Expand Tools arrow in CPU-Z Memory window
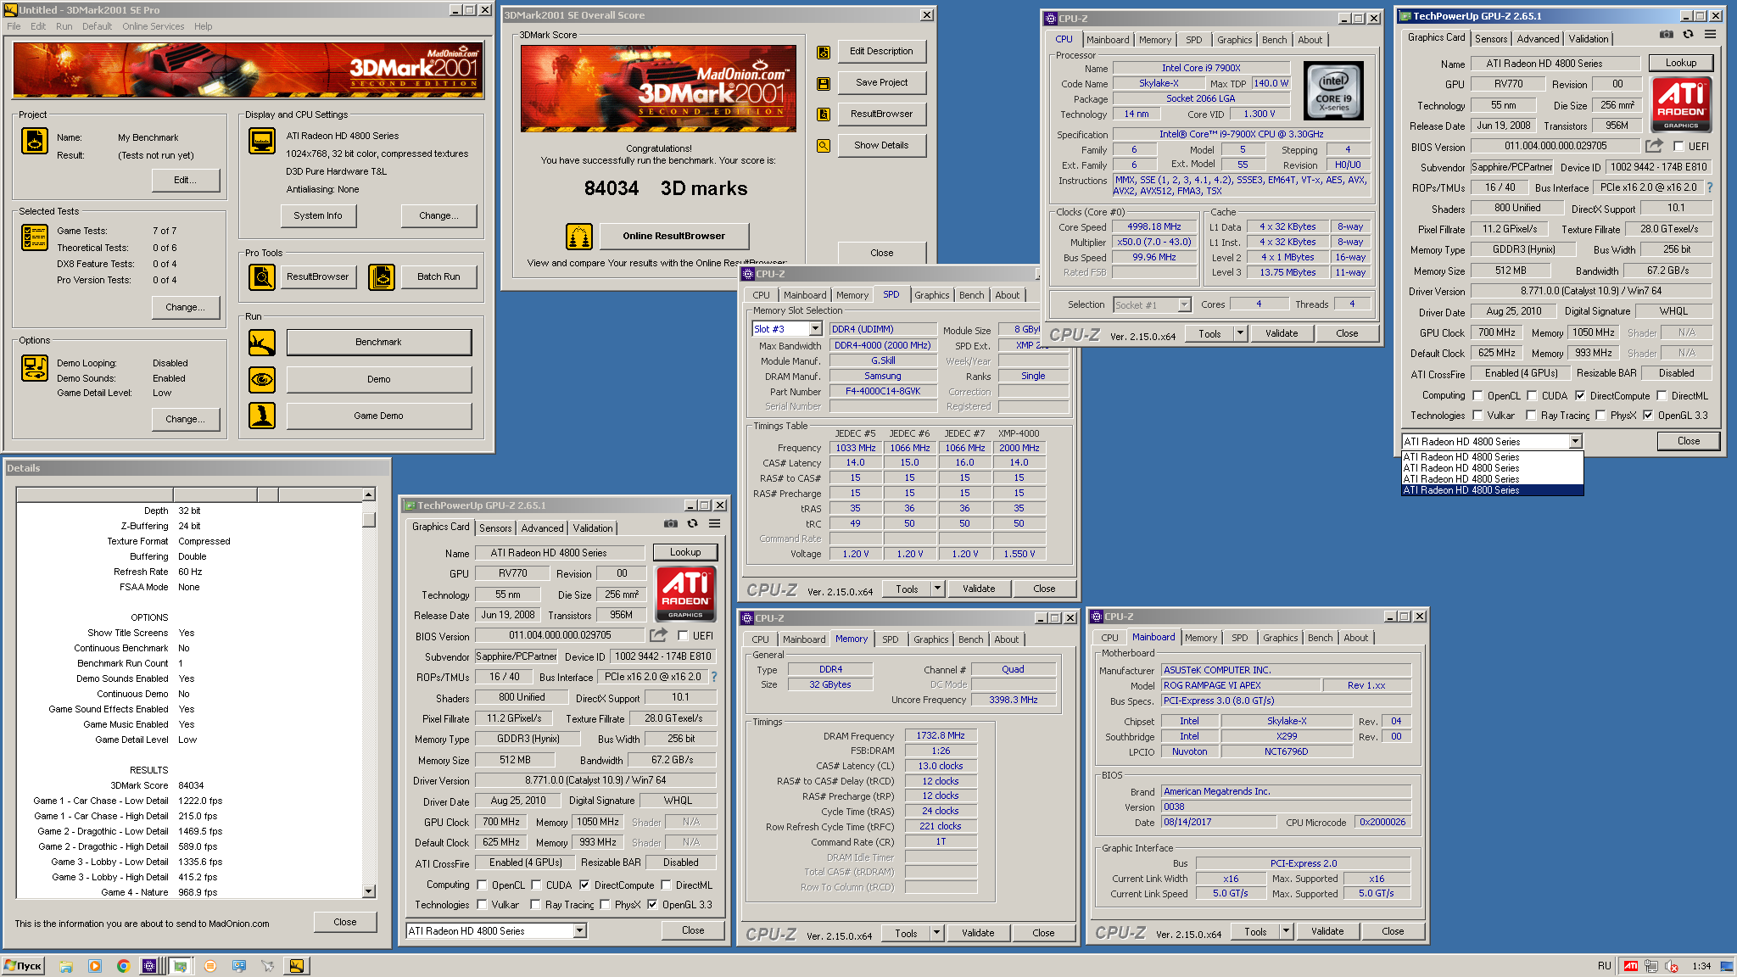 click(x=936, y=933)
